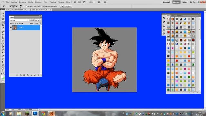Select the History Brush tool

tap(3, 41)
